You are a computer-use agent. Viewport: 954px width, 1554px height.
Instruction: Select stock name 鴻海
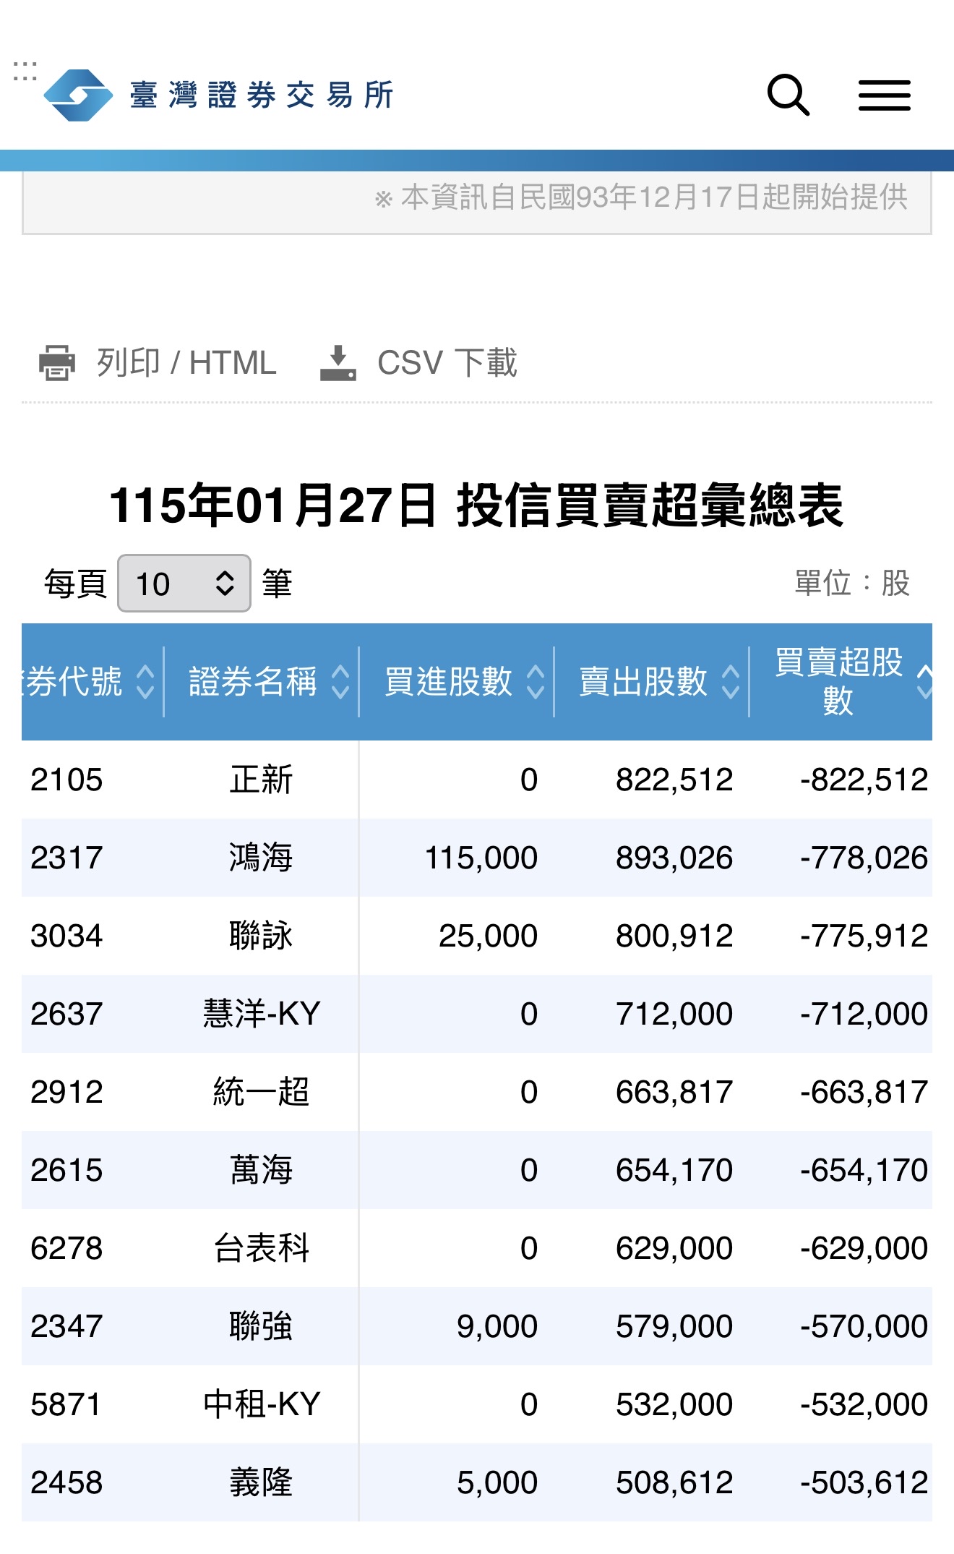pyautogui.click(x=261, y=858)
